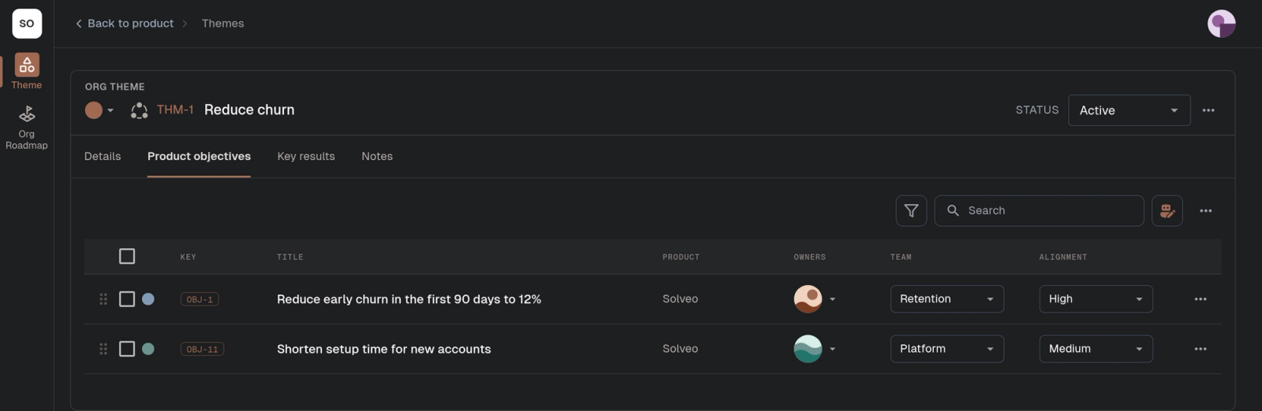The image size is (1262, 411).
Task: Open the OBJ-1 key badge
Action: pos(200,299)
